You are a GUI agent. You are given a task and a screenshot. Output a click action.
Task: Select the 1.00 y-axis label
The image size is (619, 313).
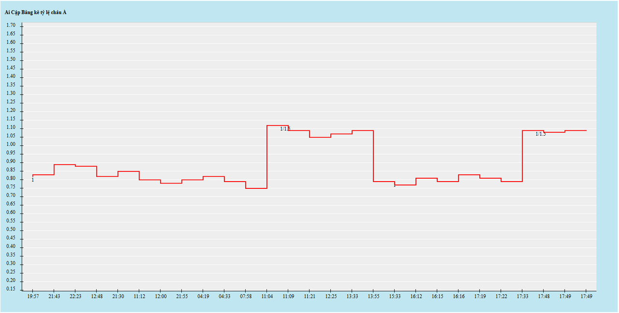[x=11, y=144]
